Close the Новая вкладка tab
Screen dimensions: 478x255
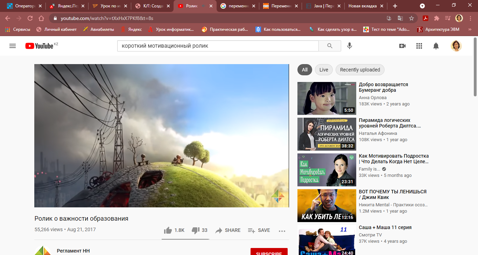(382, 6)
